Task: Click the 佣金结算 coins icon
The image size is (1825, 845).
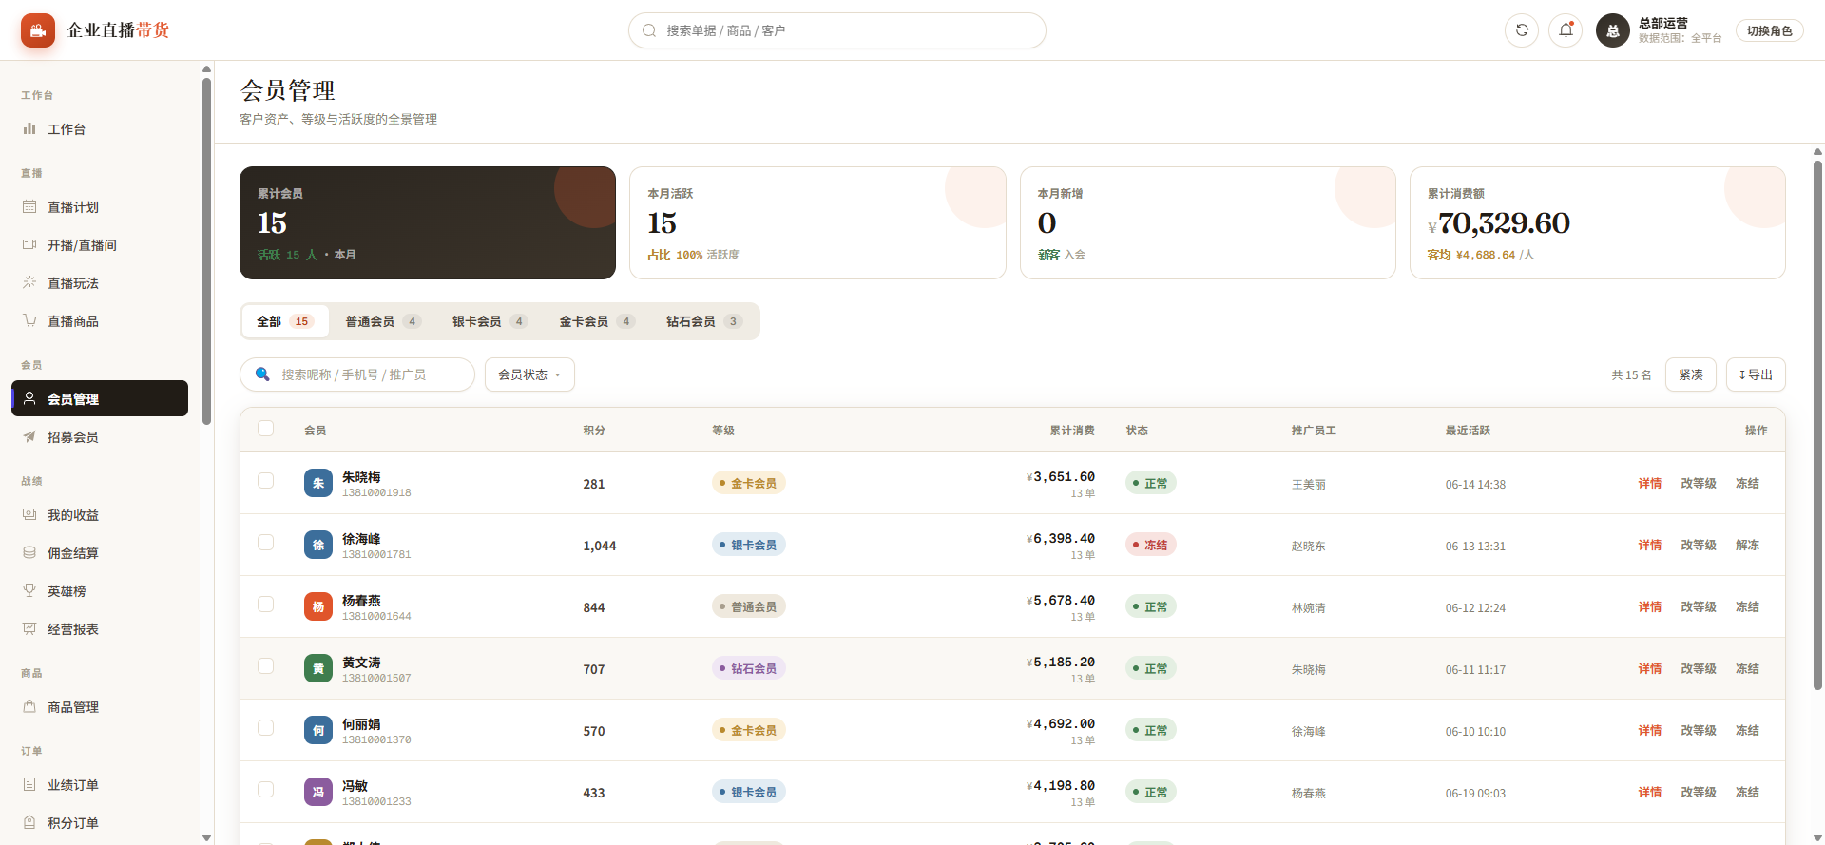Action: point(29,553)
